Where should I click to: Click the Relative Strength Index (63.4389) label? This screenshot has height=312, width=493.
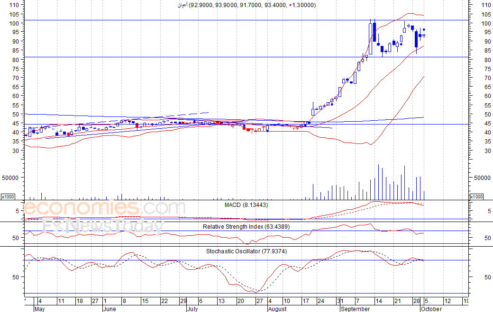click(x=246, y=227)
